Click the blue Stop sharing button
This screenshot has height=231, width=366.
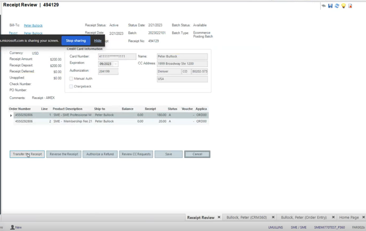[76, 40]
